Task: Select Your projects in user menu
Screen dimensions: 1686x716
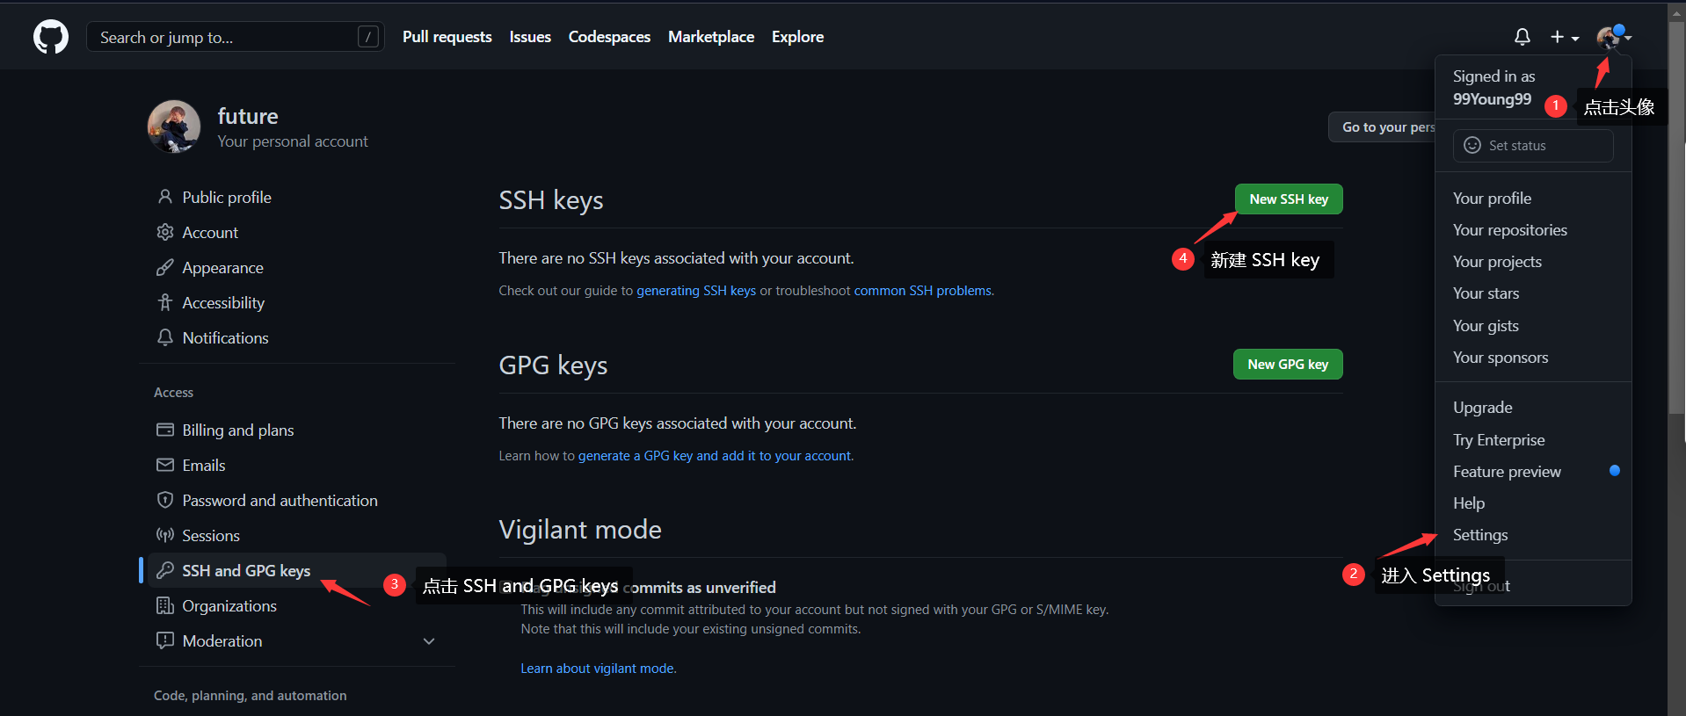Action: pyautogui.click(x=1497, y=262)
